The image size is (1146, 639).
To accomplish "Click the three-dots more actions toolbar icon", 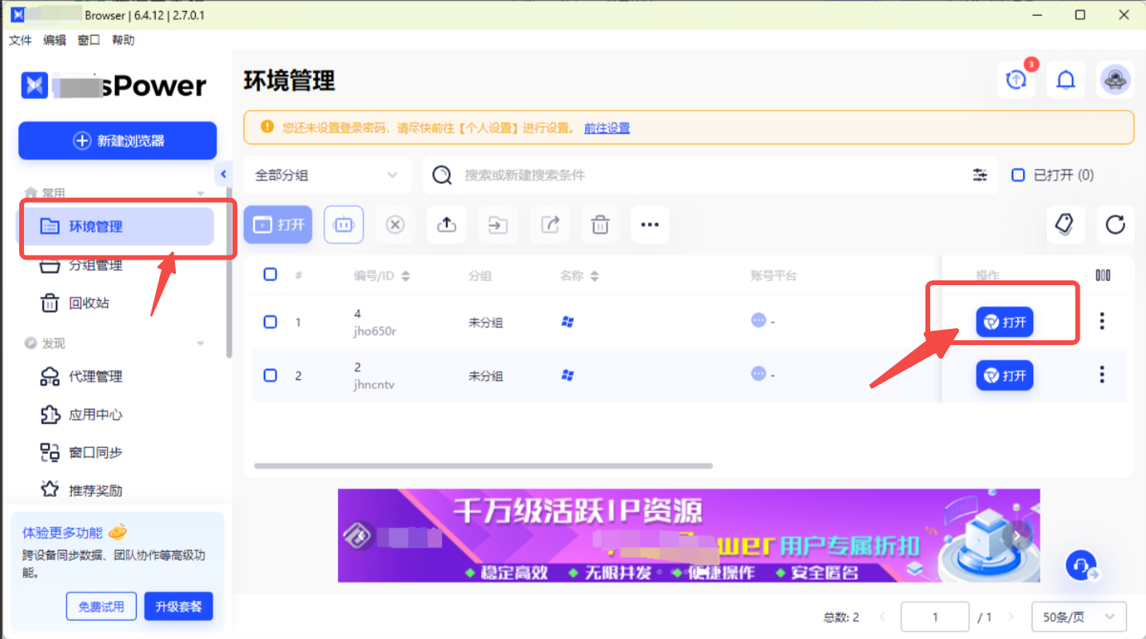I will point(650,225).
